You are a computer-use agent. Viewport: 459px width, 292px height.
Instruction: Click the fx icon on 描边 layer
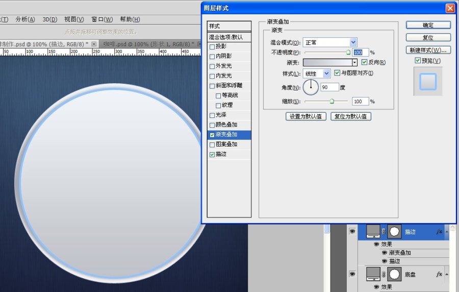click(439, 231)
